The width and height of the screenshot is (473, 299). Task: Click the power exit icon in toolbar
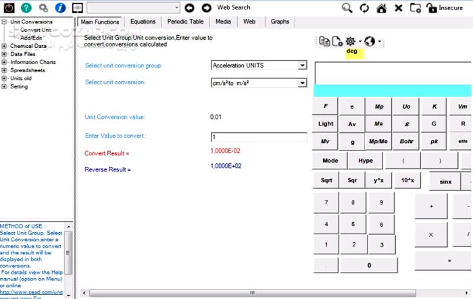(9, 8)
